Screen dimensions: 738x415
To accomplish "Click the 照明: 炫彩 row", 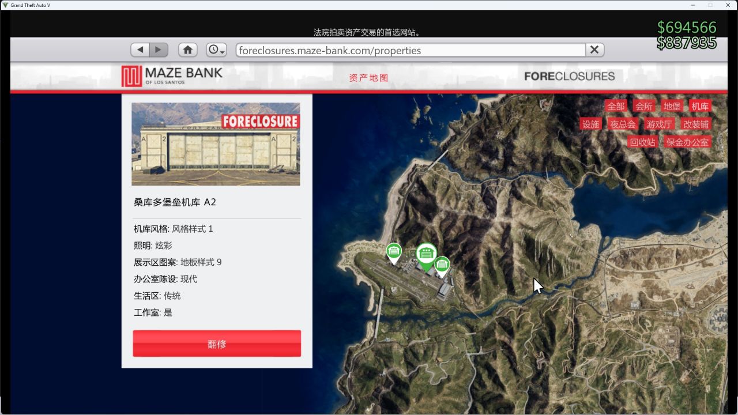I will point(153,246).
